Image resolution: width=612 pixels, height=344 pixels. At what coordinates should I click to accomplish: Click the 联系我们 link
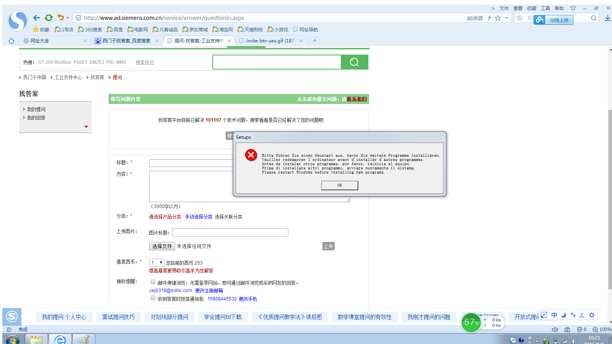[x=357, y=99]
